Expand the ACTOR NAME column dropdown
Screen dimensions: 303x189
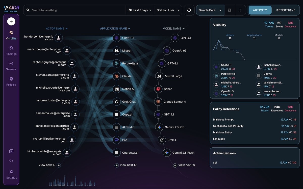point(57,29)
